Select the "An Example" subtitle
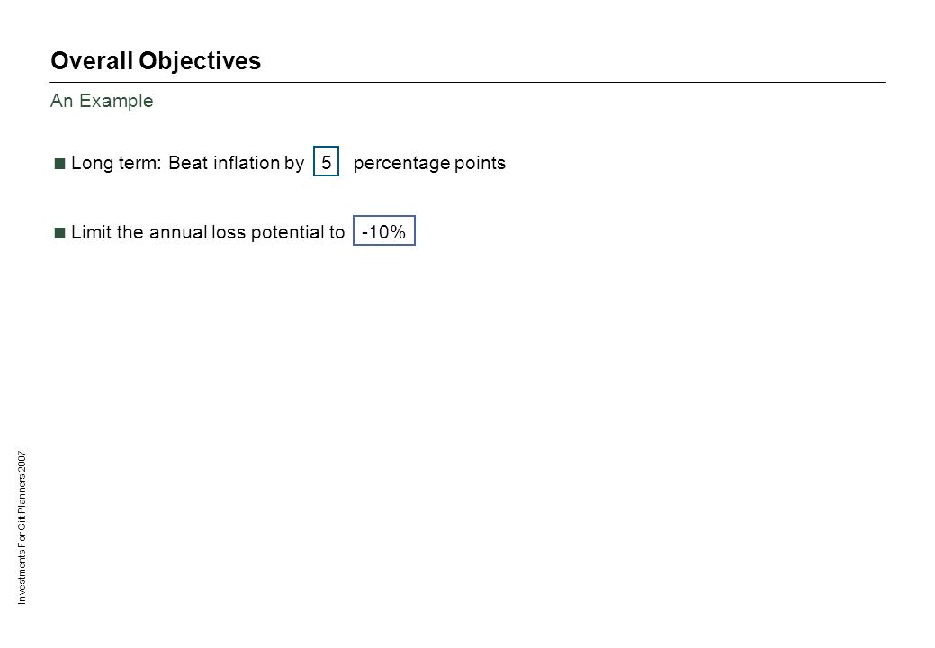The height and width of the screenshot is (648, 935). point(102,101)
